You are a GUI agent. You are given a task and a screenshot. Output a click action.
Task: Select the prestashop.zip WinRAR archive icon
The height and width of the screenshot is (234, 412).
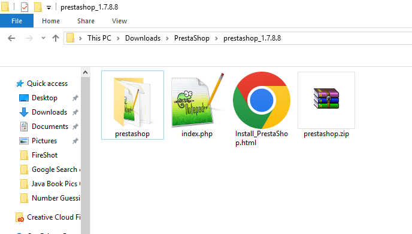pos(326,98)
